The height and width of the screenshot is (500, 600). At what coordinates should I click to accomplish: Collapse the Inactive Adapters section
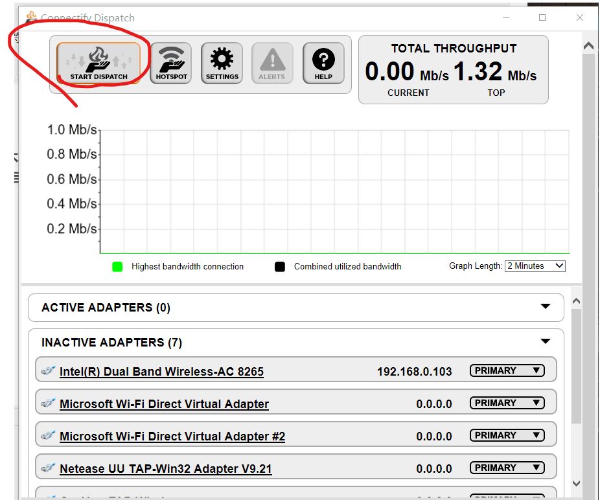(546, 341)
